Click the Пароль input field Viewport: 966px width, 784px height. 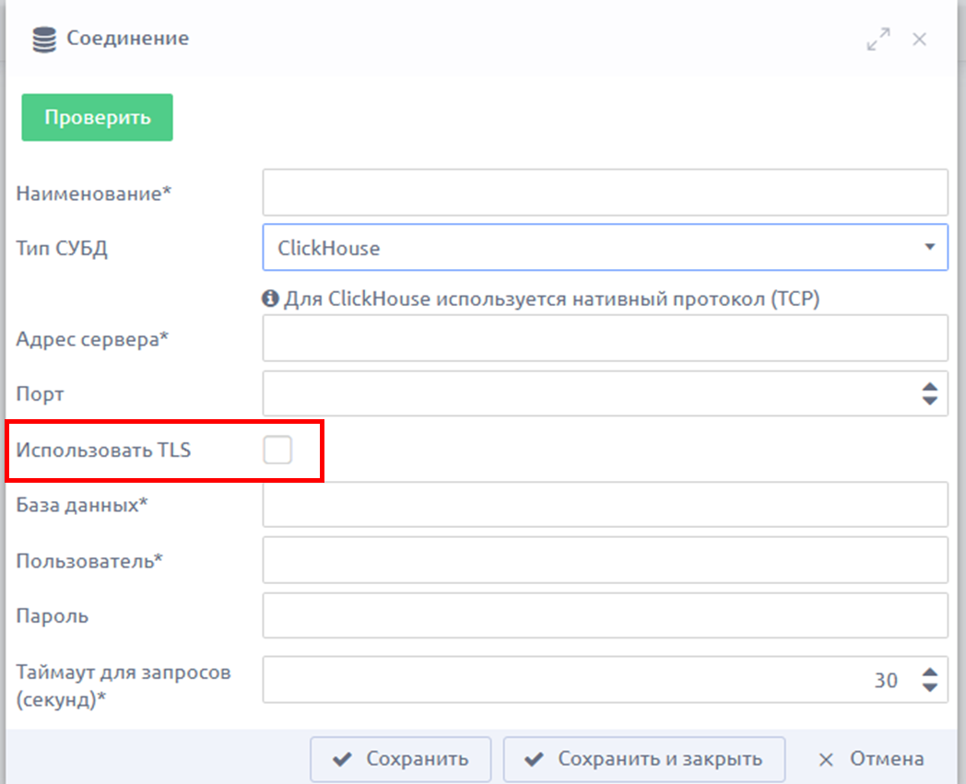click(x=605, y=615)
